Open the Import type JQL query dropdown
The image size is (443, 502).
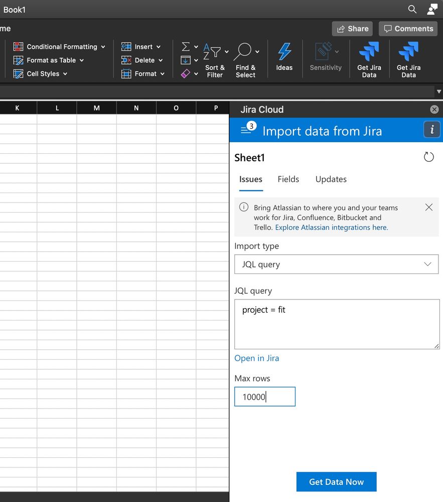pyautogui.click(x=336, y=264)
